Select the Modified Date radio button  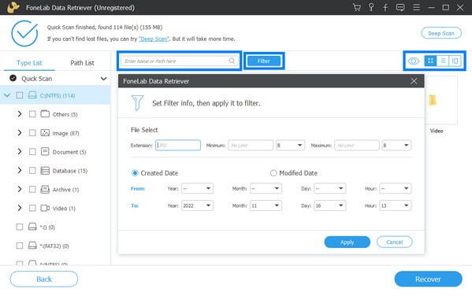pyautogui.click(x=273, y=173)
